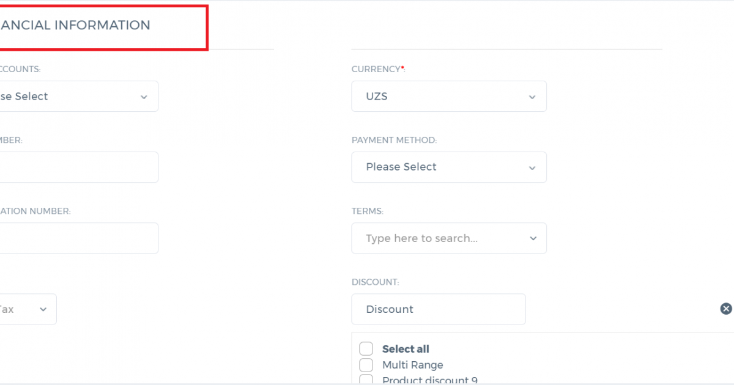Expand the Payment Method dropdown

pyautogui.click(x=449, y=167)
